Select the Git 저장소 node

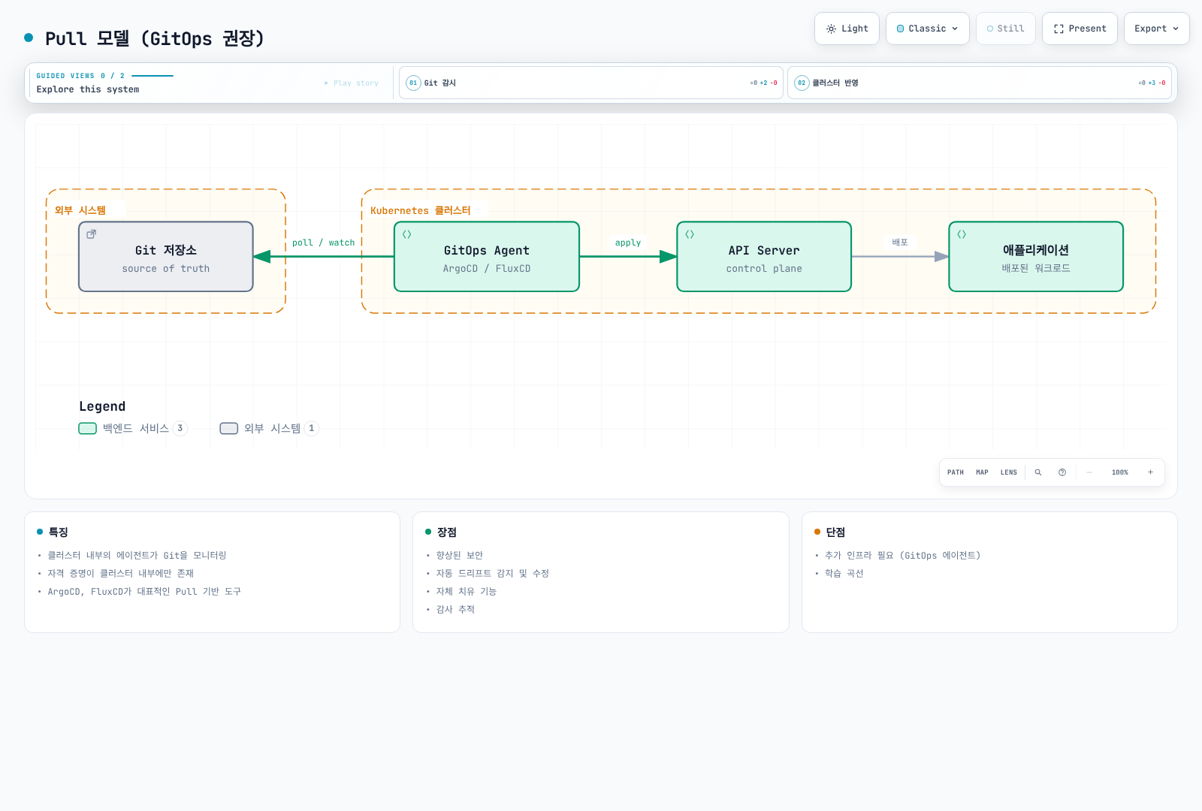(166, 257)
